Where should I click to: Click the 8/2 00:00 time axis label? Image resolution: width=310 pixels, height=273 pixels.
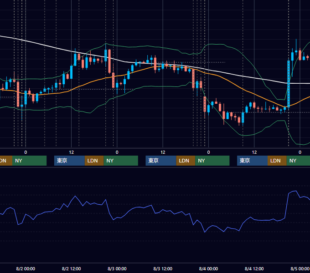(26, 268)
